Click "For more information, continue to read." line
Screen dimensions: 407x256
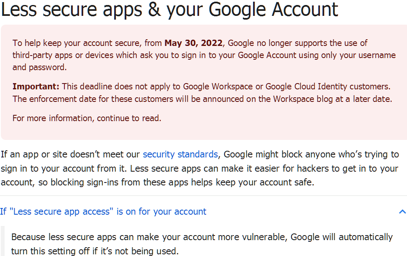pyautogui.click(x=87, y=119)
